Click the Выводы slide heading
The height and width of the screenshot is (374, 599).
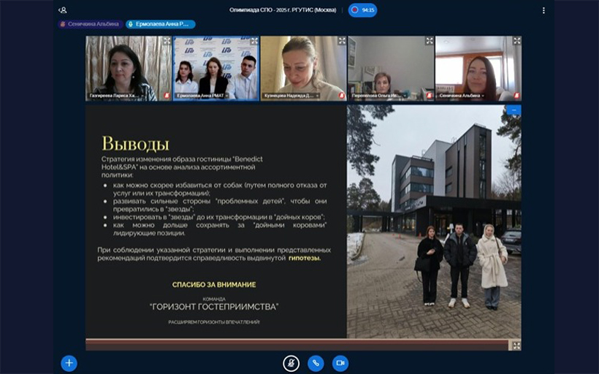[135, 145]
